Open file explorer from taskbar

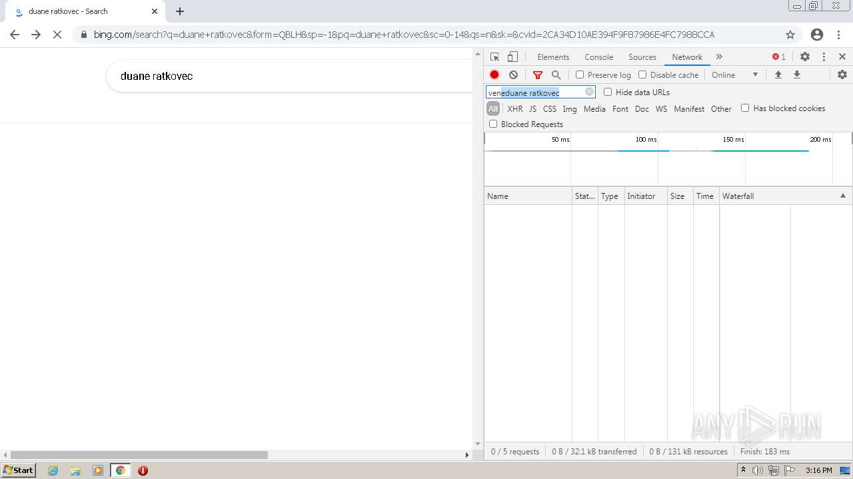[x=75, y=470]
